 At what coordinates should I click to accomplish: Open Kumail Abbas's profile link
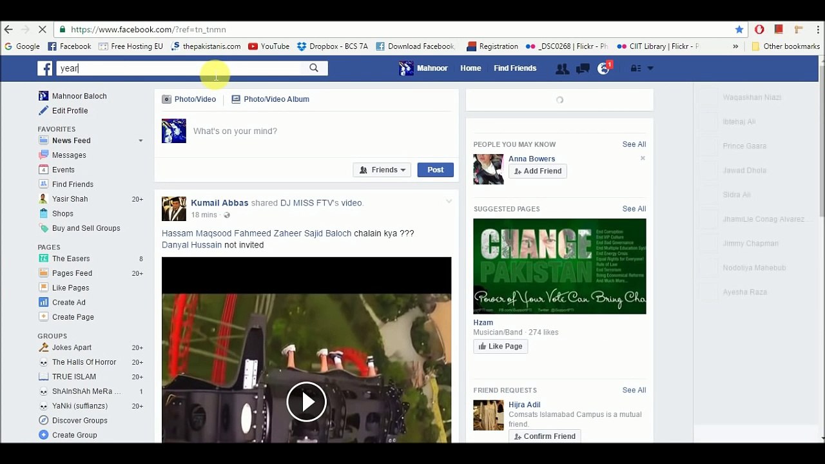pos(219,203)
